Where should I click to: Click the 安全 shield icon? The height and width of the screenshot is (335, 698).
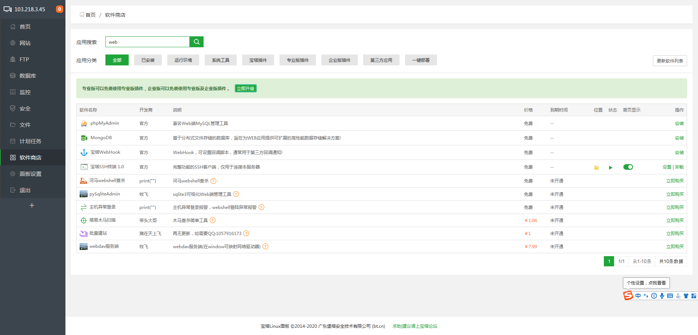[x=13, y=108]
